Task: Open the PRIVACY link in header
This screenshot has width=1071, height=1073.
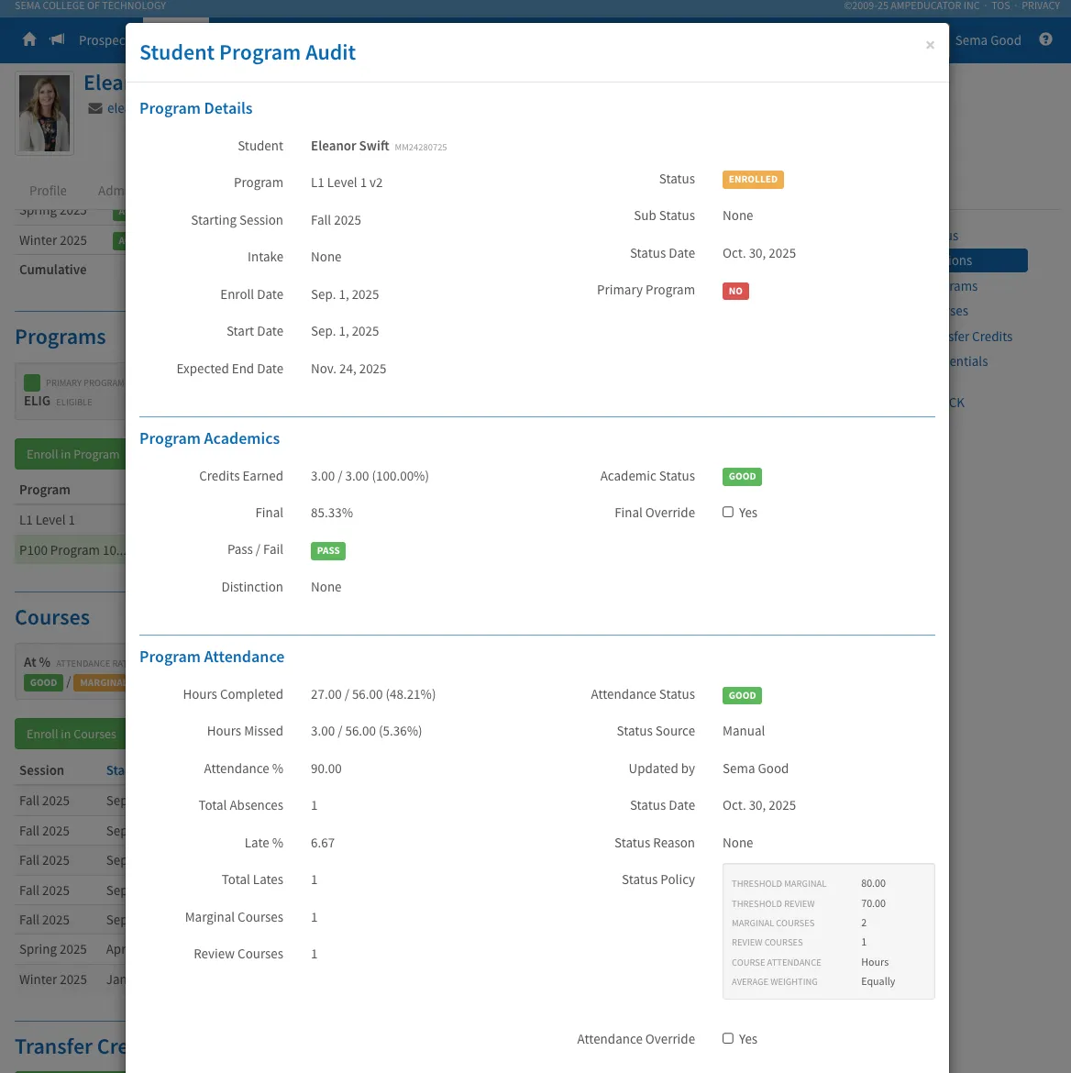Action: [1040, 6]
